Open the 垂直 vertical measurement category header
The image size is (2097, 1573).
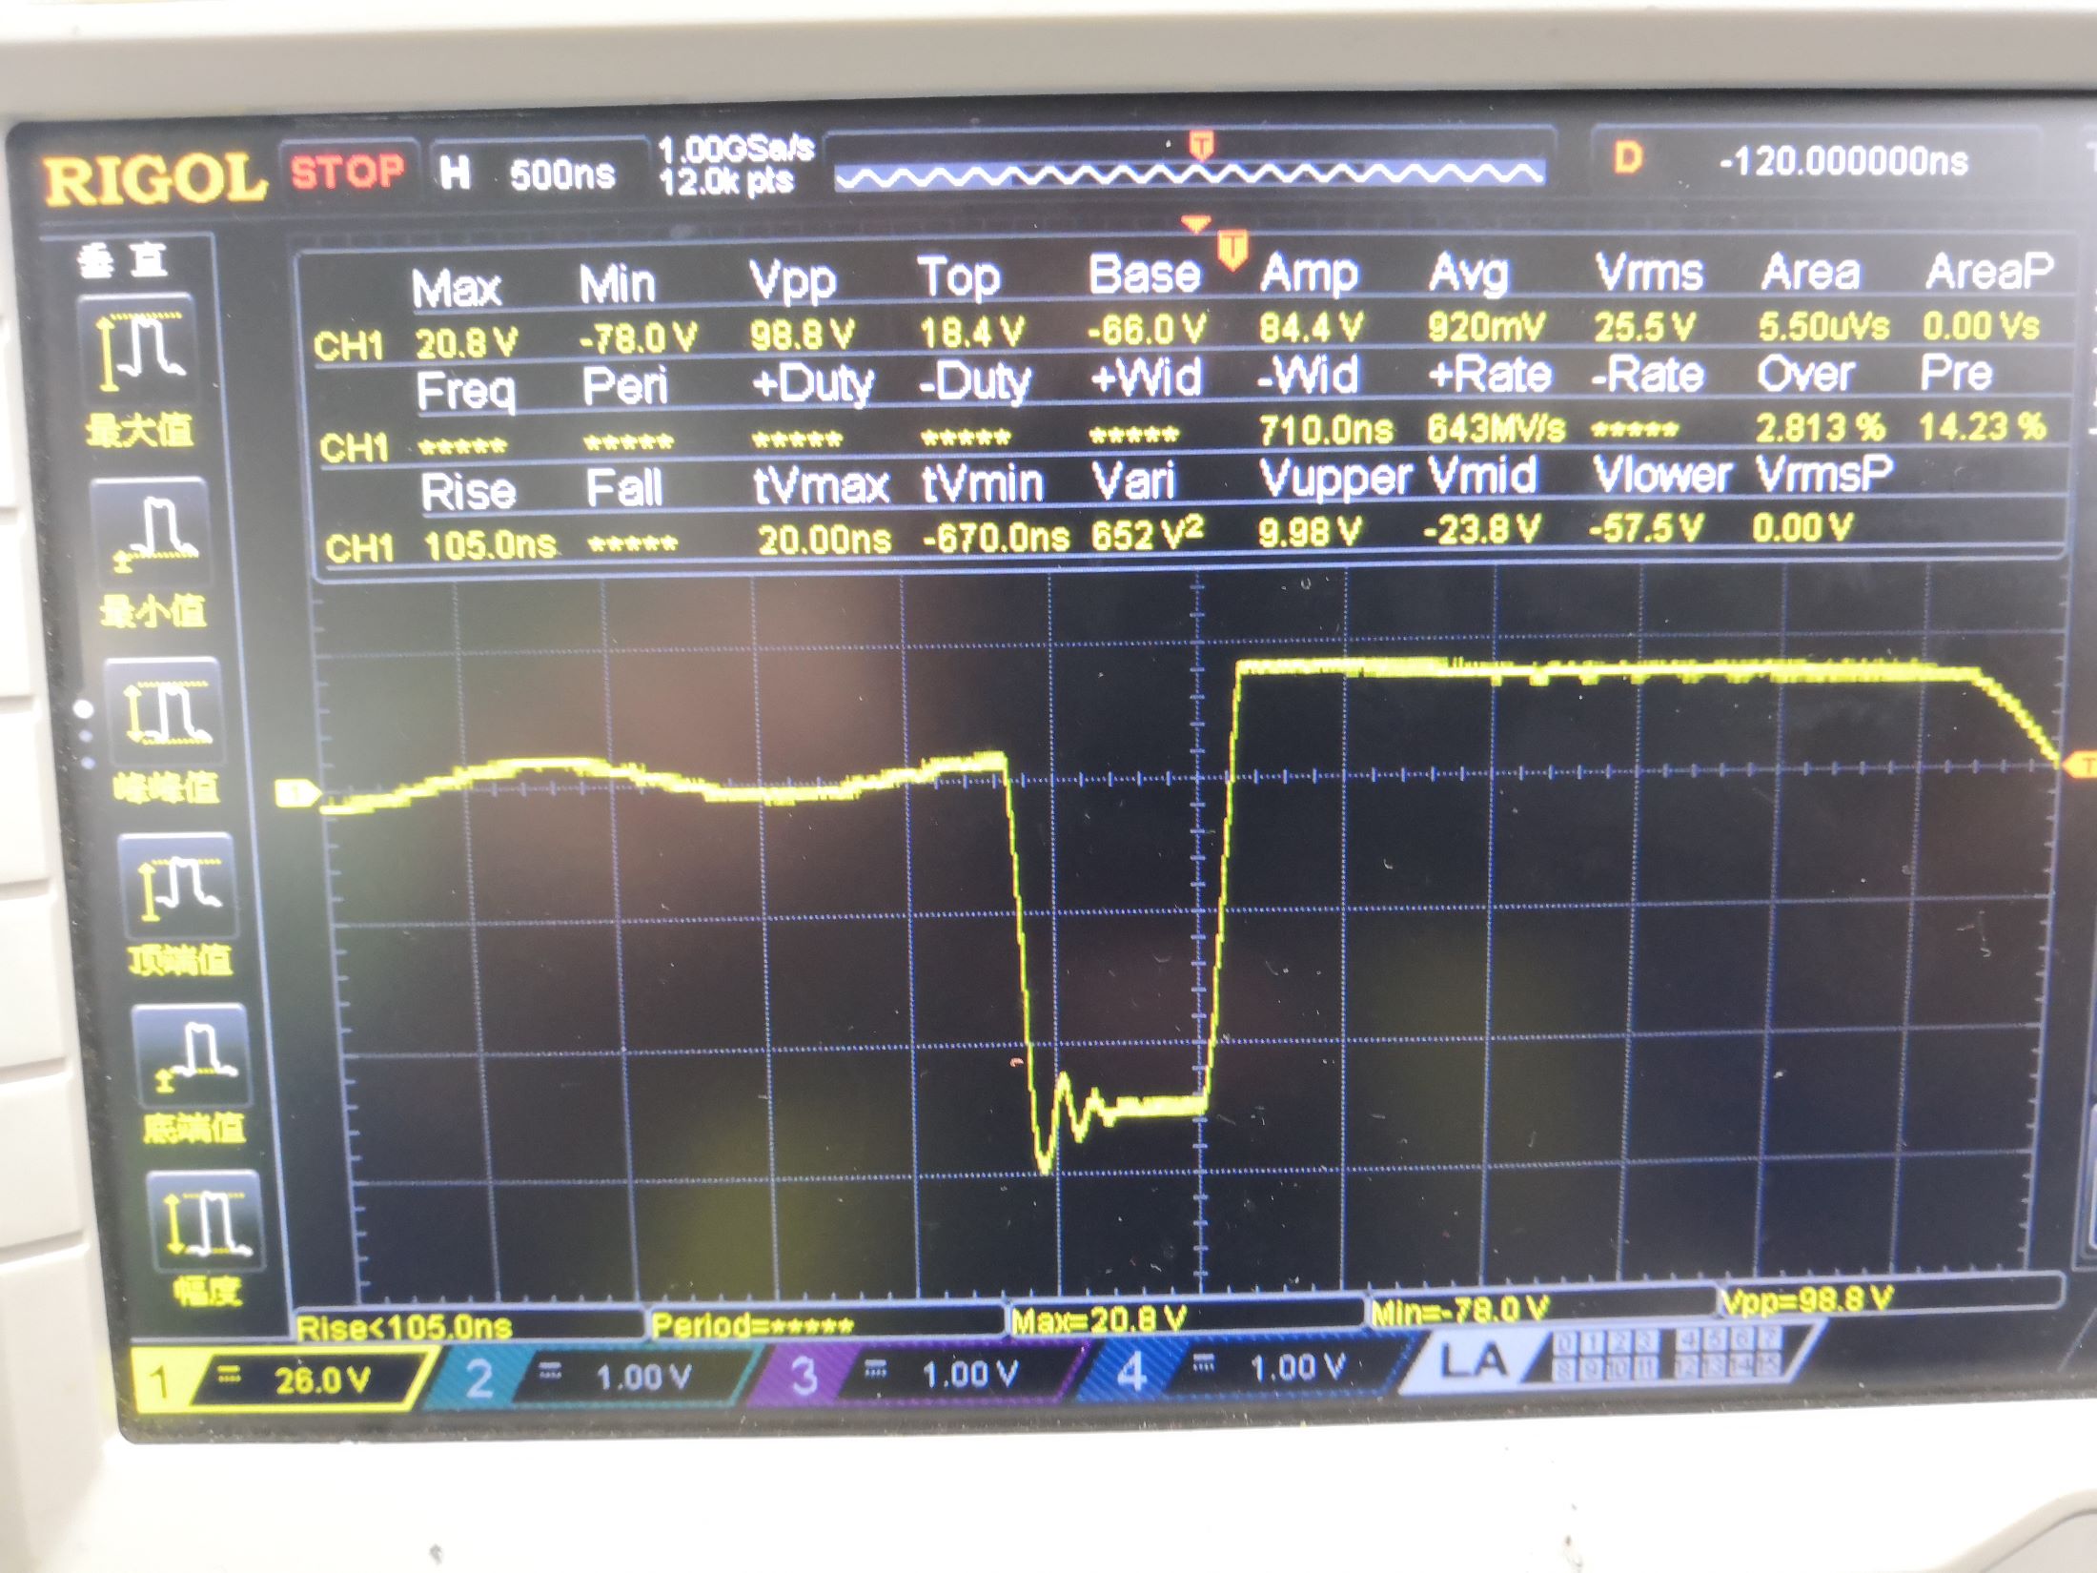(124, 261)
